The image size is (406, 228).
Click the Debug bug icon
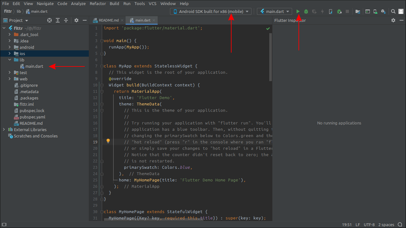point(306,11)
